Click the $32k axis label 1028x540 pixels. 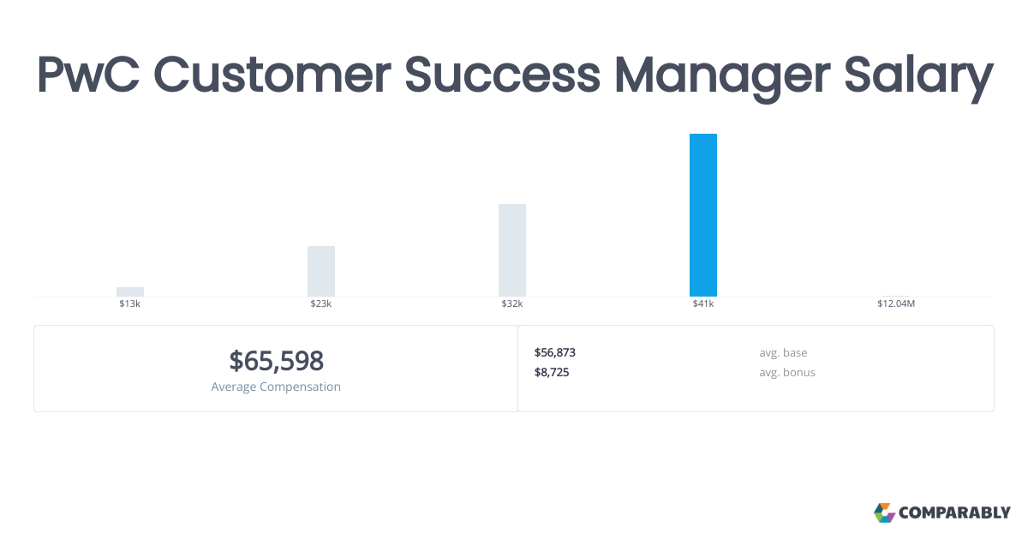click(512, 304)
